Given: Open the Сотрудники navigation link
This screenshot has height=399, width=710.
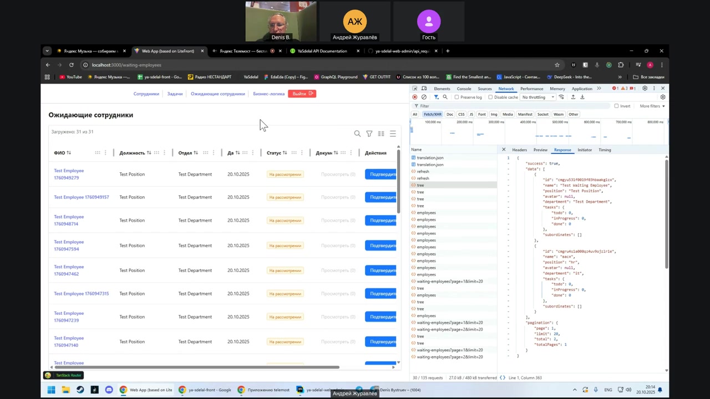Looking at the screenshot, I should (x=146, y=94).
